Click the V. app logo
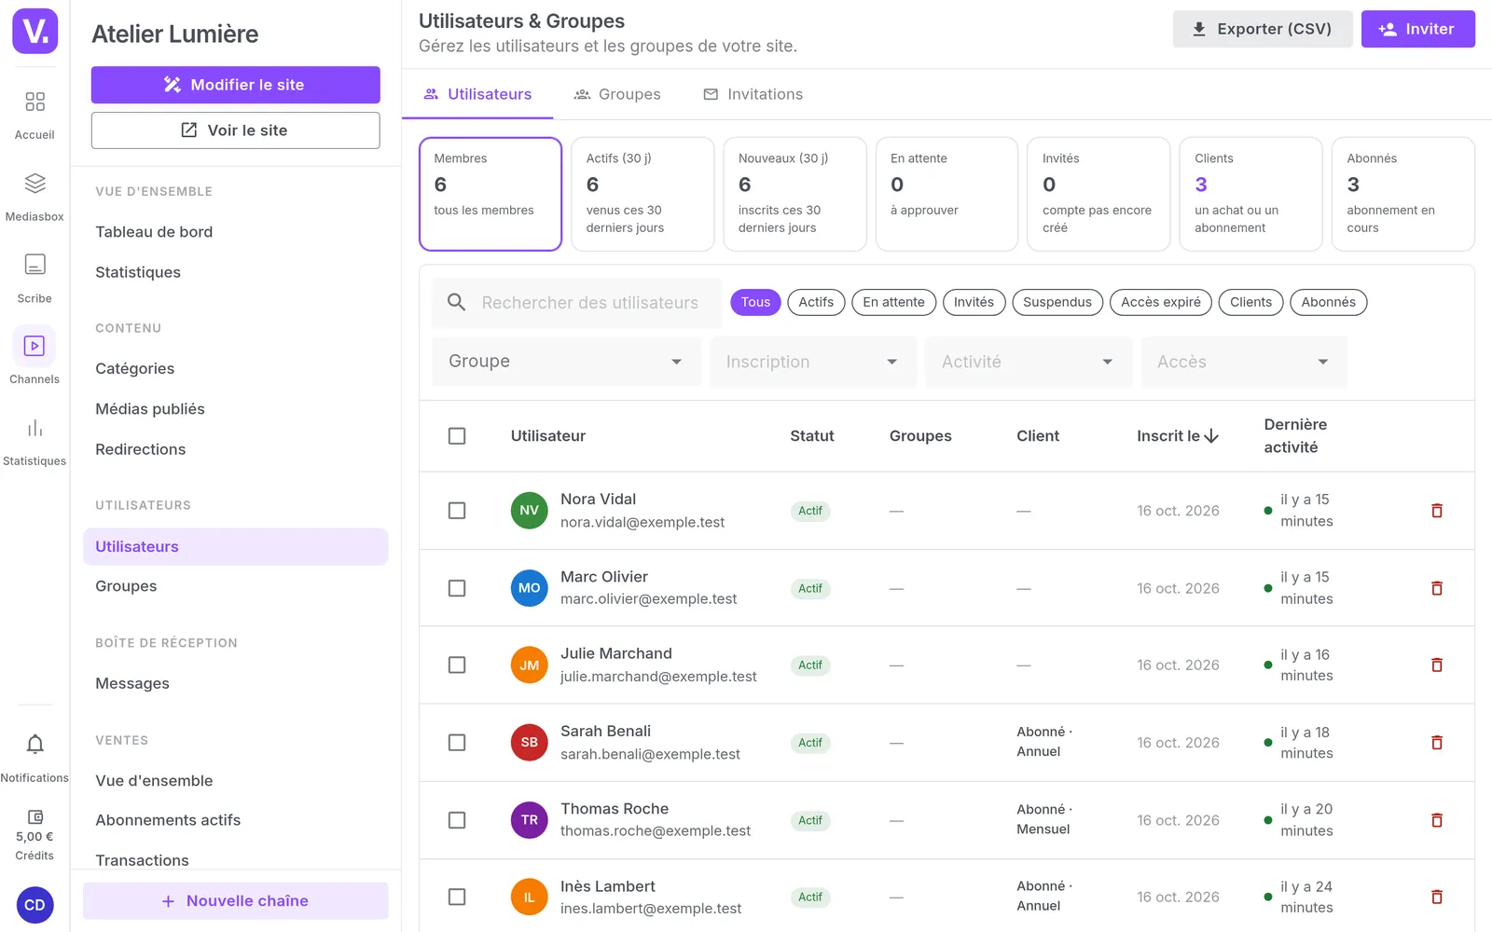This screenshot has height=932, width=1492. click(35, 32)
